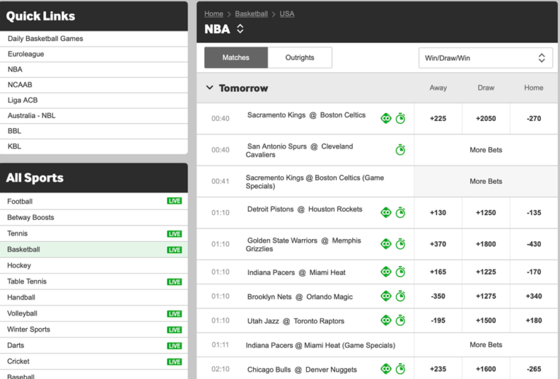Click the stopwatch icon for Utah Jazz game
The width and height of the screenshot is (560, 379).
tap(400, 321)
